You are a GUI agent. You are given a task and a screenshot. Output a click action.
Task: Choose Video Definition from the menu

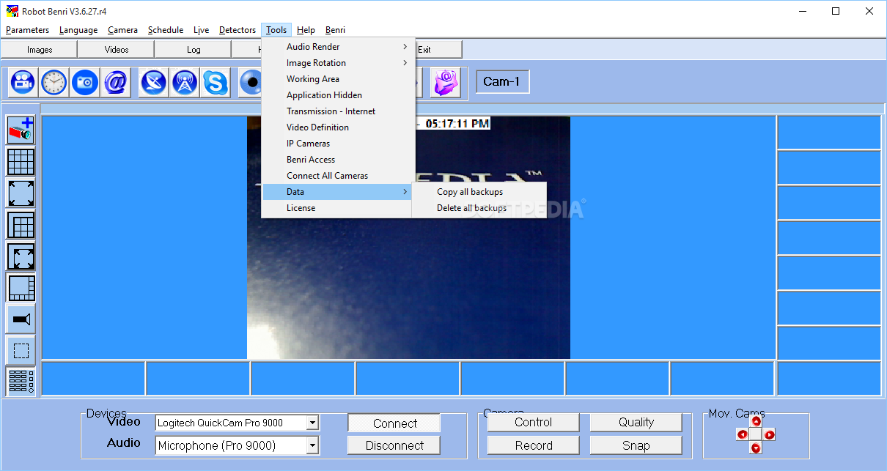pos(338,127)
